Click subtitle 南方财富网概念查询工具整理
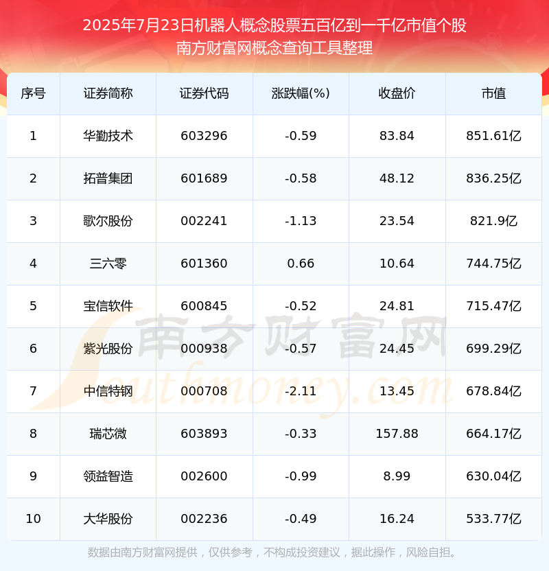This screenshot has height=571, width=549. (274, 48)
